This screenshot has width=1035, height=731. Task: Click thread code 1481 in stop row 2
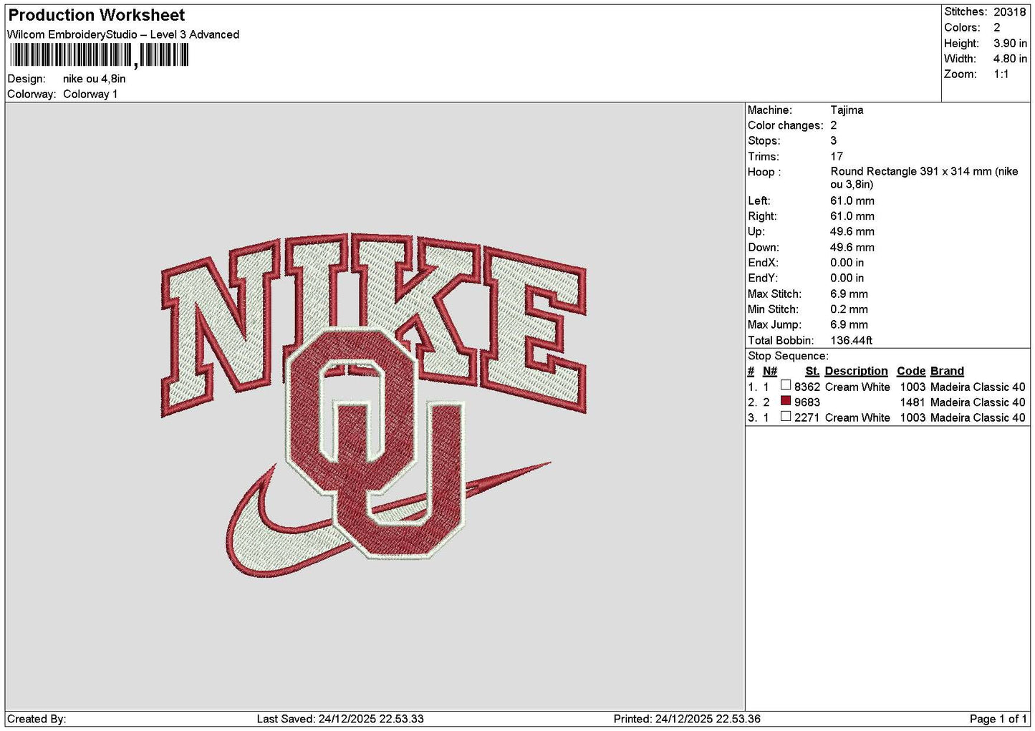(x=913, y=402)
